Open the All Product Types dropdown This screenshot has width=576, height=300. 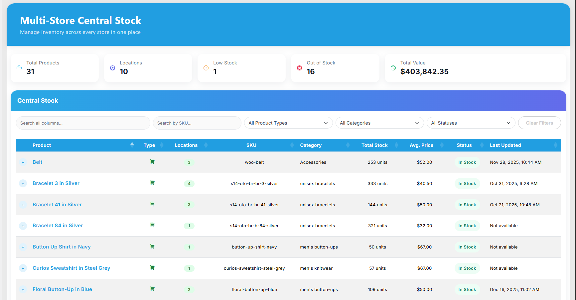288,123
